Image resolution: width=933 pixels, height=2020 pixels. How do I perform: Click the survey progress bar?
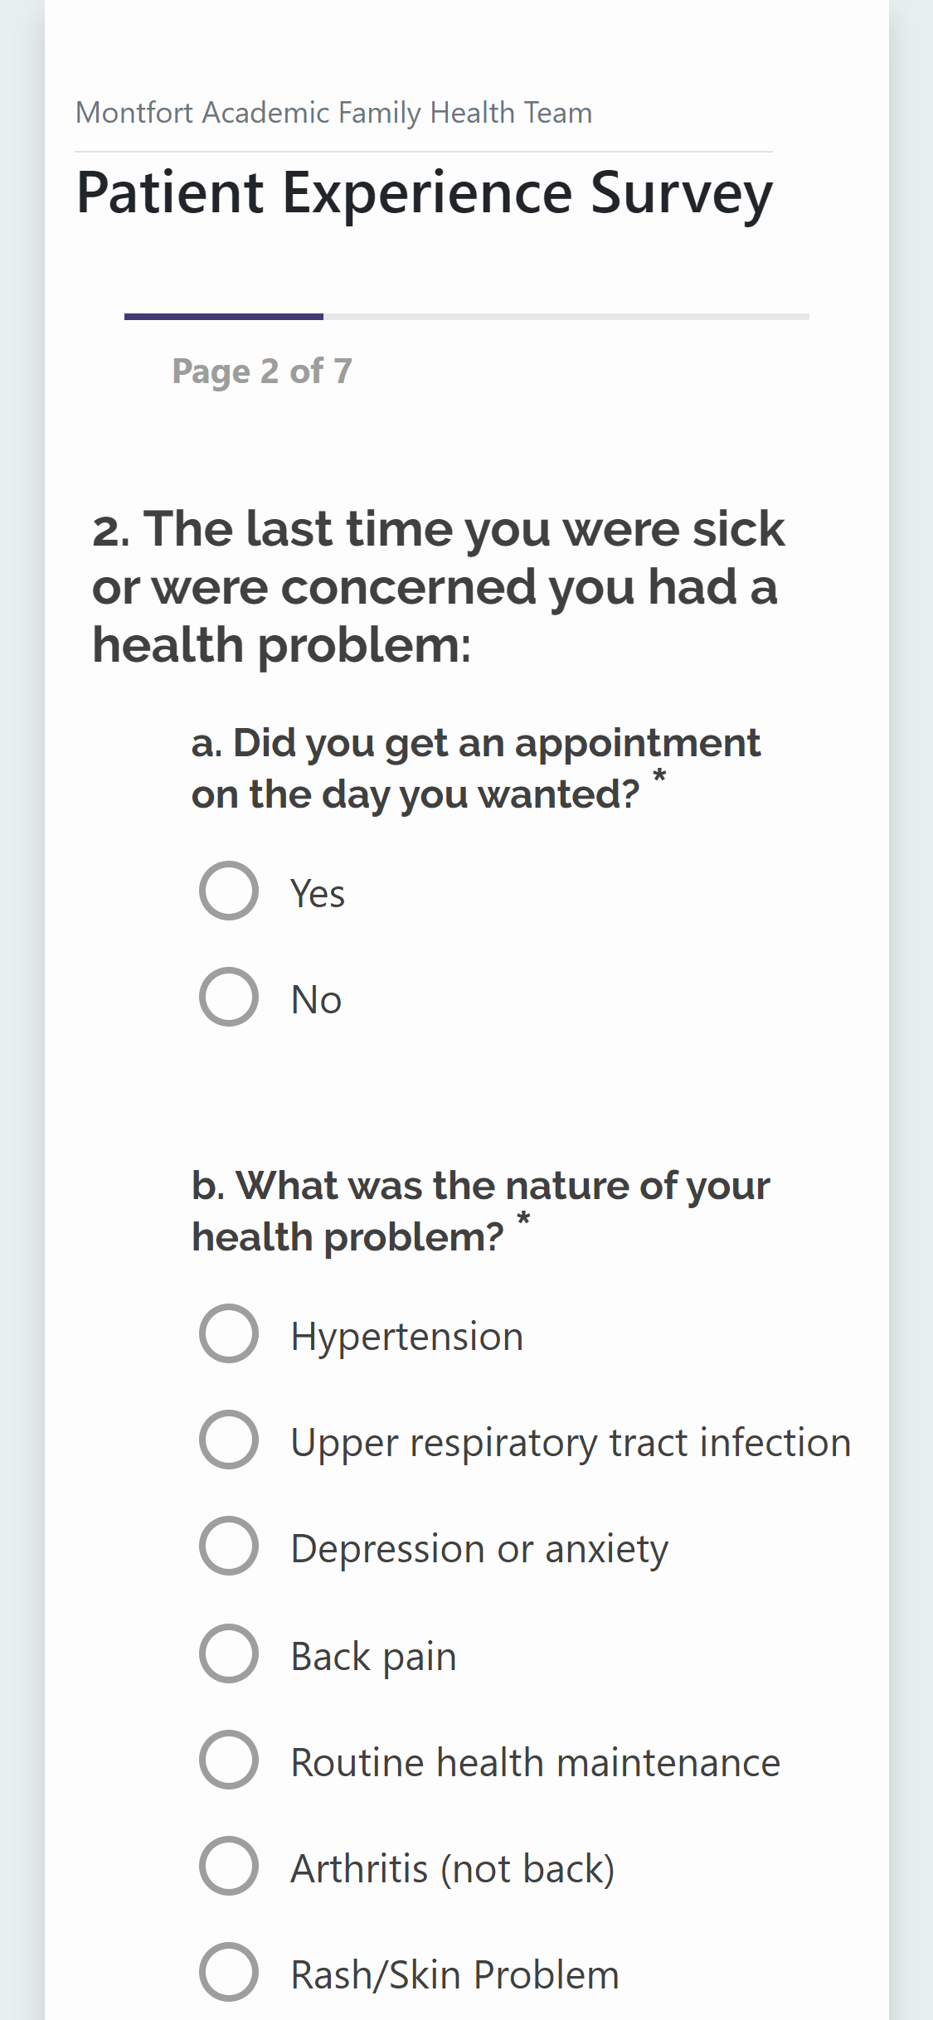(x=464, y=317)
